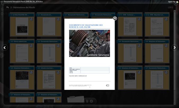This screenshot has width=179, height=108.
Task: Open the '2 - LA VALUTAZIONE DEI' thumbnail
Action: click(x=22, y=26)
